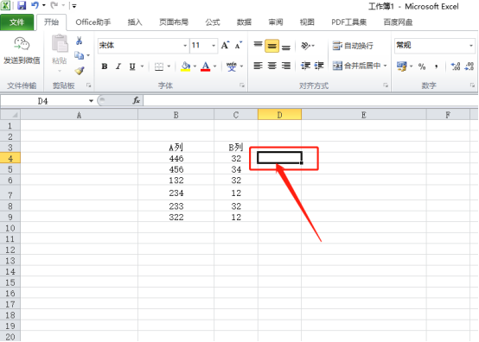479x342 pixels.
Task: Click the Decrease Indent icon
Action: (305, 66)
